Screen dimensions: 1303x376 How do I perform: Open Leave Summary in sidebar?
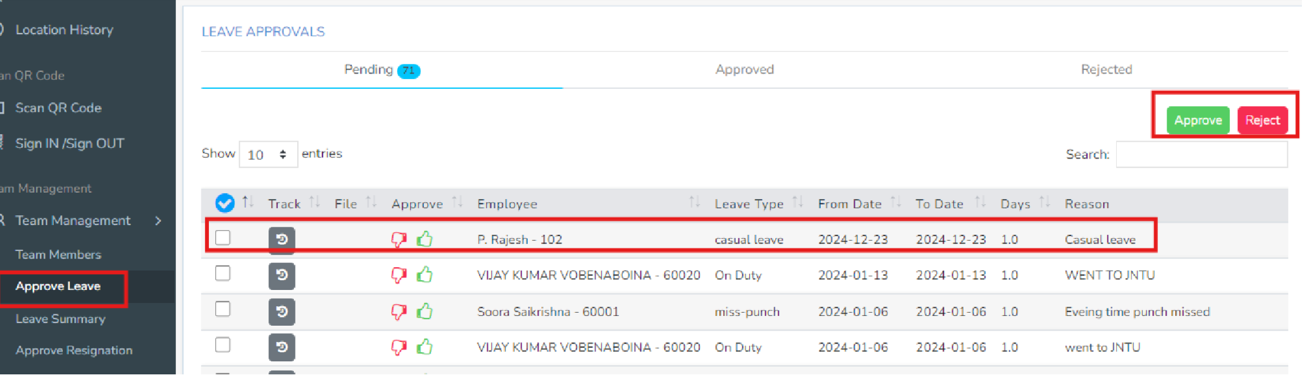point(61,319)
